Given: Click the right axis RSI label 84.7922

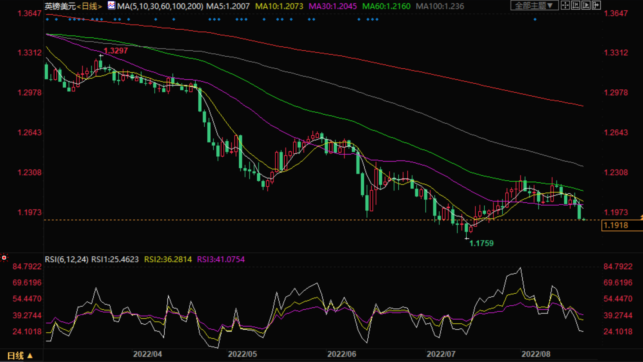Looking at the screenshot, I should [x=618, y=267].
